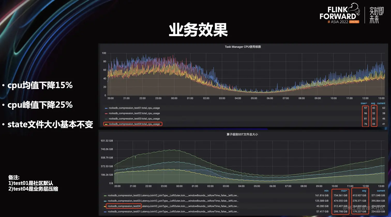Screen dimensions: 391x217
Task: Click the Flink Forward Asia 2022 logo
Action: pyautogui.click(x=340, y=13)
